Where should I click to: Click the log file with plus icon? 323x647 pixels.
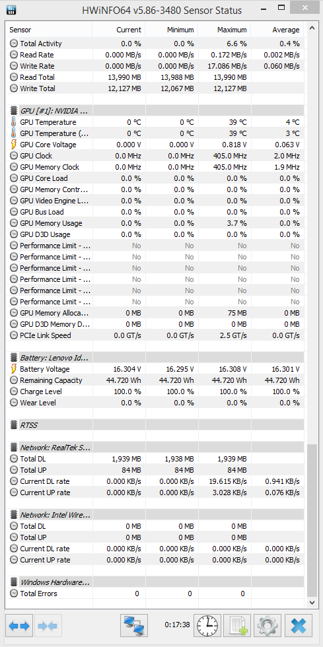coord(238,627)
